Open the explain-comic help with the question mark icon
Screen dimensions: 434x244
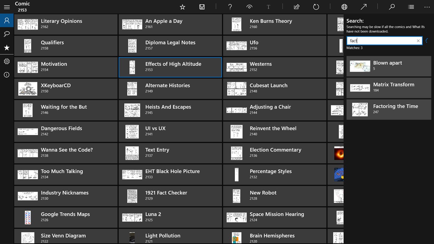pyautogui.click(x=230, y=7)
